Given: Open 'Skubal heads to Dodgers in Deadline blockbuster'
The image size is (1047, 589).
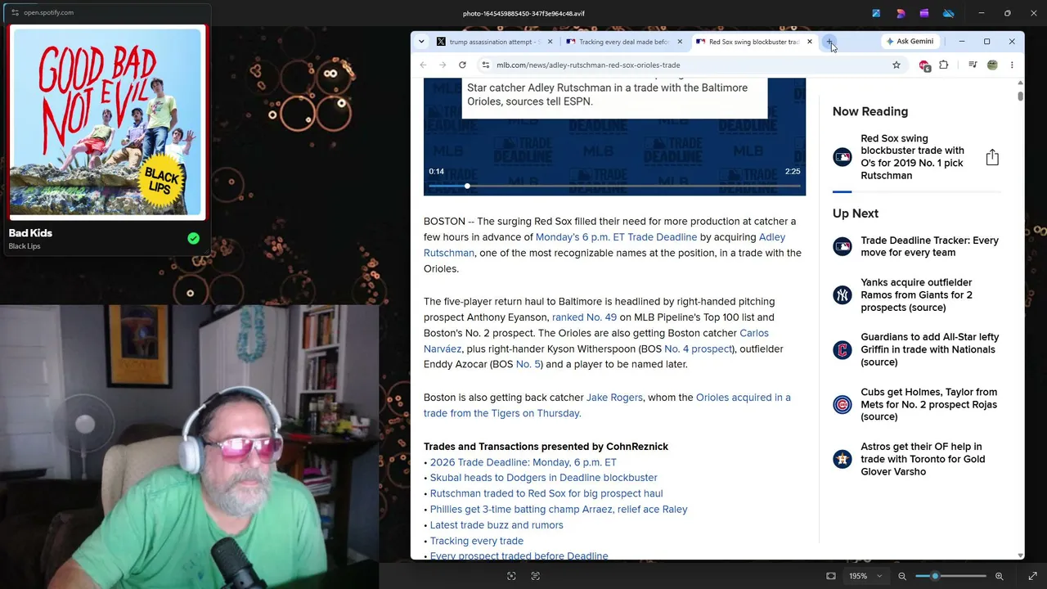Looking at the screenshot, I should tap(544, 478).
